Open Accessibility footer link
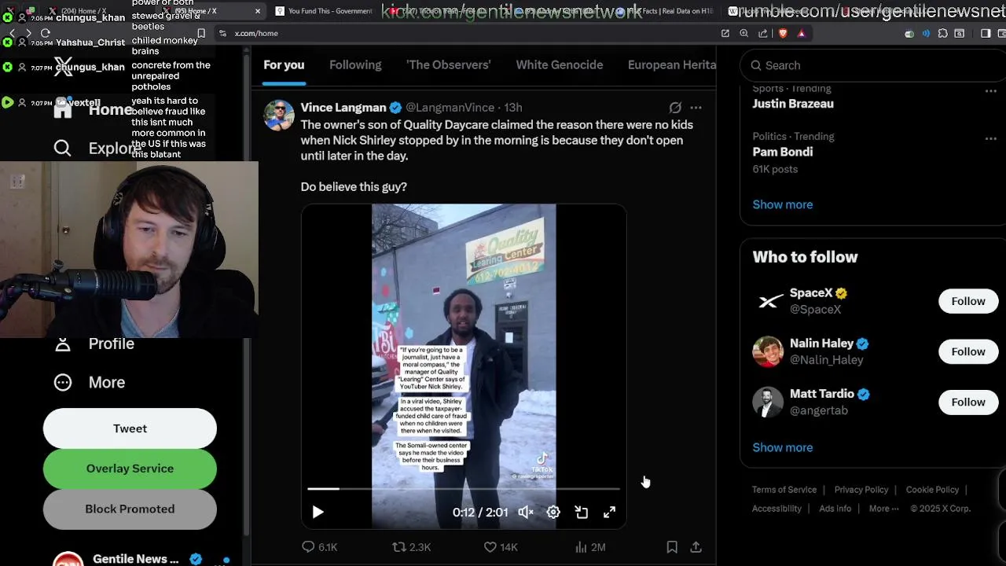 tap(777, 509)
